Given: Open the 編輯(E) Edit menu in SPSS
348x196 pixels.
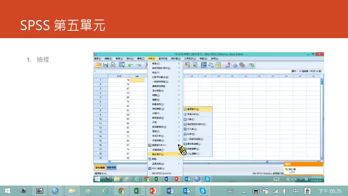Looking at the screenshot, I should tap(108, 59).
